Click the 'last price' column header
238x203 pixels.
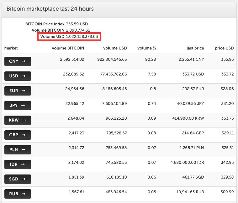coord(195,48)
